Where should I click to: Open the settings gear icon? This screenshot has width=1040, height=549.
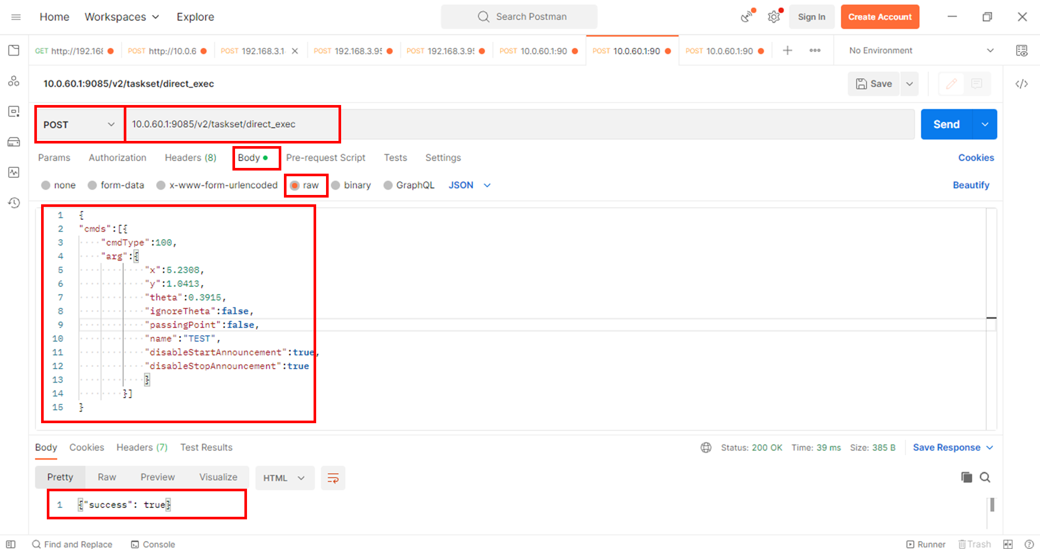(x=774, y=17)
